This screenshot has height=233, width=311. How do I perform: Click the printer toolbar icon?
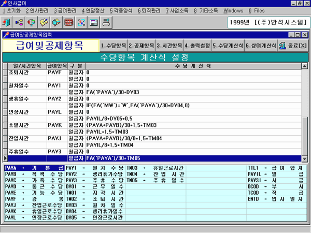click(106, 22)
